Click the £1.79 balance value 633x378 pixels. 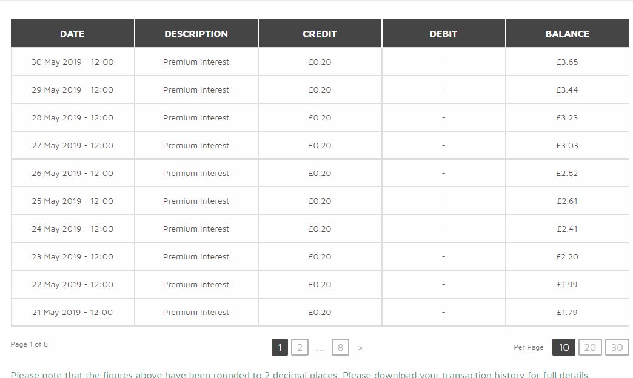[567, 313]
